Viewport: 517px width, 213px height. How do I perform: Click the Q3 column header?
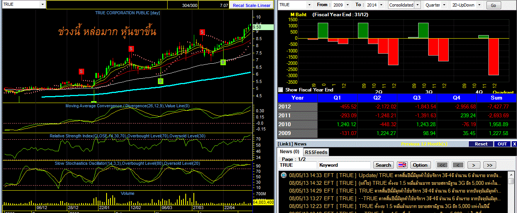417,98
